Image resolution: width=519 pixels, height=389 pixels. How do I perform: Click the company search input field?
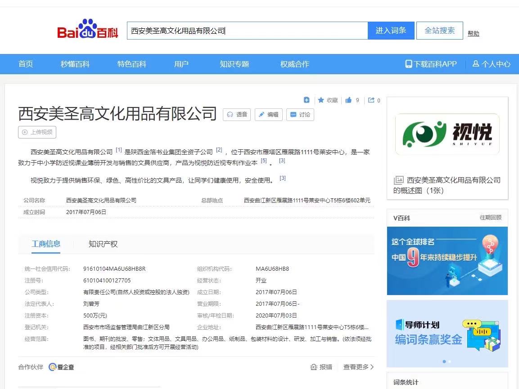coord(247,30)
